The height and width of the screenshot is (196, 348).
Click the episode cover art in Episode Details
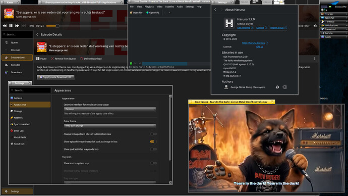(x=41, y=47)
